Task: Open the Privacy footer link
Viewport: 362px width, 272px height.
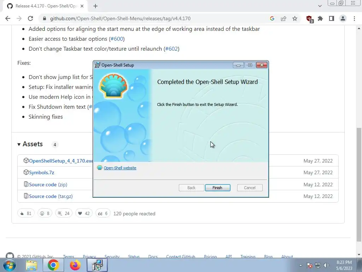Action: pyautogui.click(x=89, y=256)
